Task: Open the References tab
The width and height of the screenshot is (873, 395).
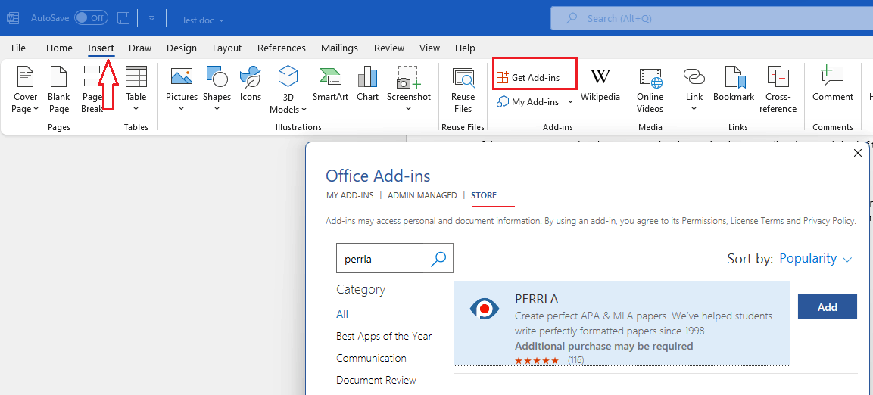Action: [281, 48]
